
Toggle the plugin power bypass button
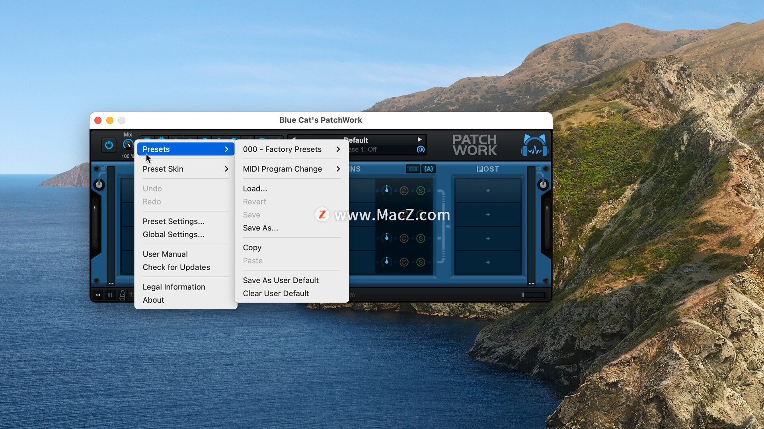[x=109, y=145]
